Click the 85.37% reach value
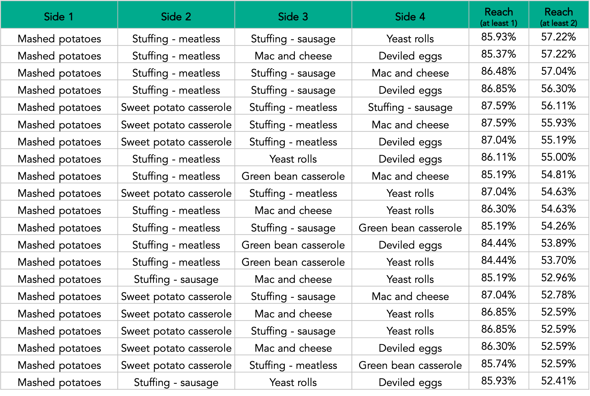 (499, 54)
